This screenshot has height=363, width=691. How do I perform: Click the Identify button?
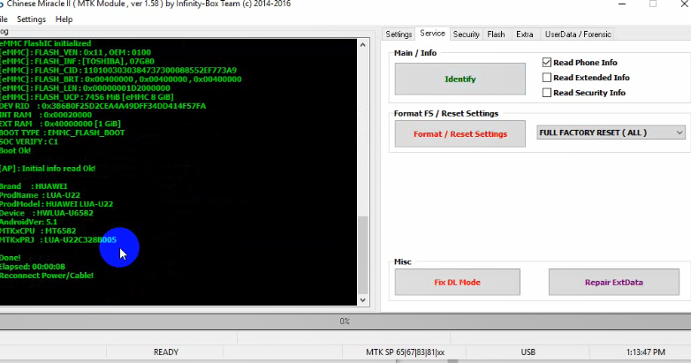[459, 79]
